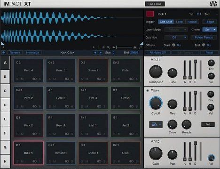Click the Offsets Start knob
This screenshot has width=220, height=169.
click(x=173, y=45)
